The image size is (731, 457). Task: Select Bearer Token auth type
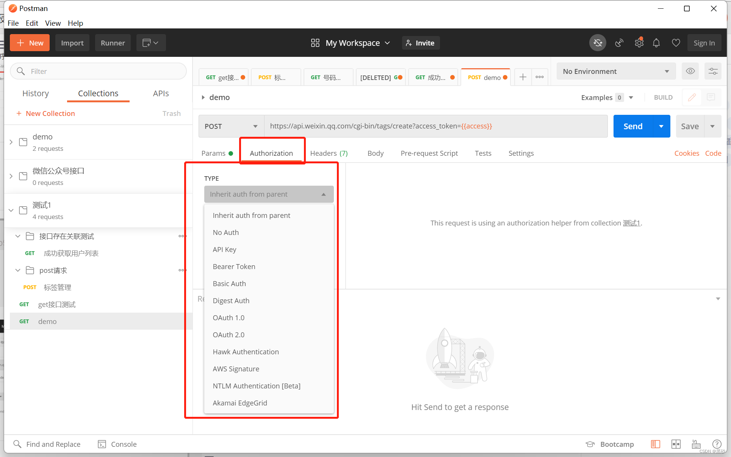[234, 266]
